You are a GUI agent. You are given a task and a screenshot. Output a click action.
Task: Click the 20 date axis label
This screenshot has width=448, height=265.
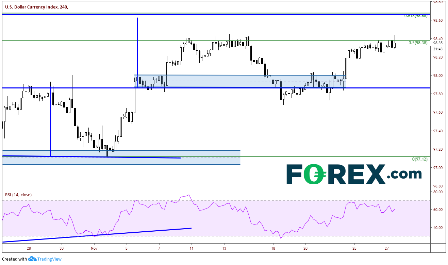pos(305,249)
